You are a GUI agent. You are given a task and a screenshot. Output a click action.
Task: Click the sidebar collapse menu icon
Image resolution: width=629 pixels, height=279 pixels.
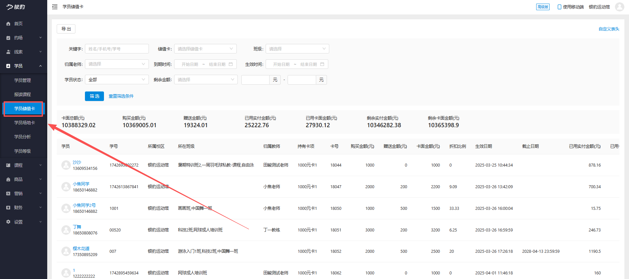(55, 7)
